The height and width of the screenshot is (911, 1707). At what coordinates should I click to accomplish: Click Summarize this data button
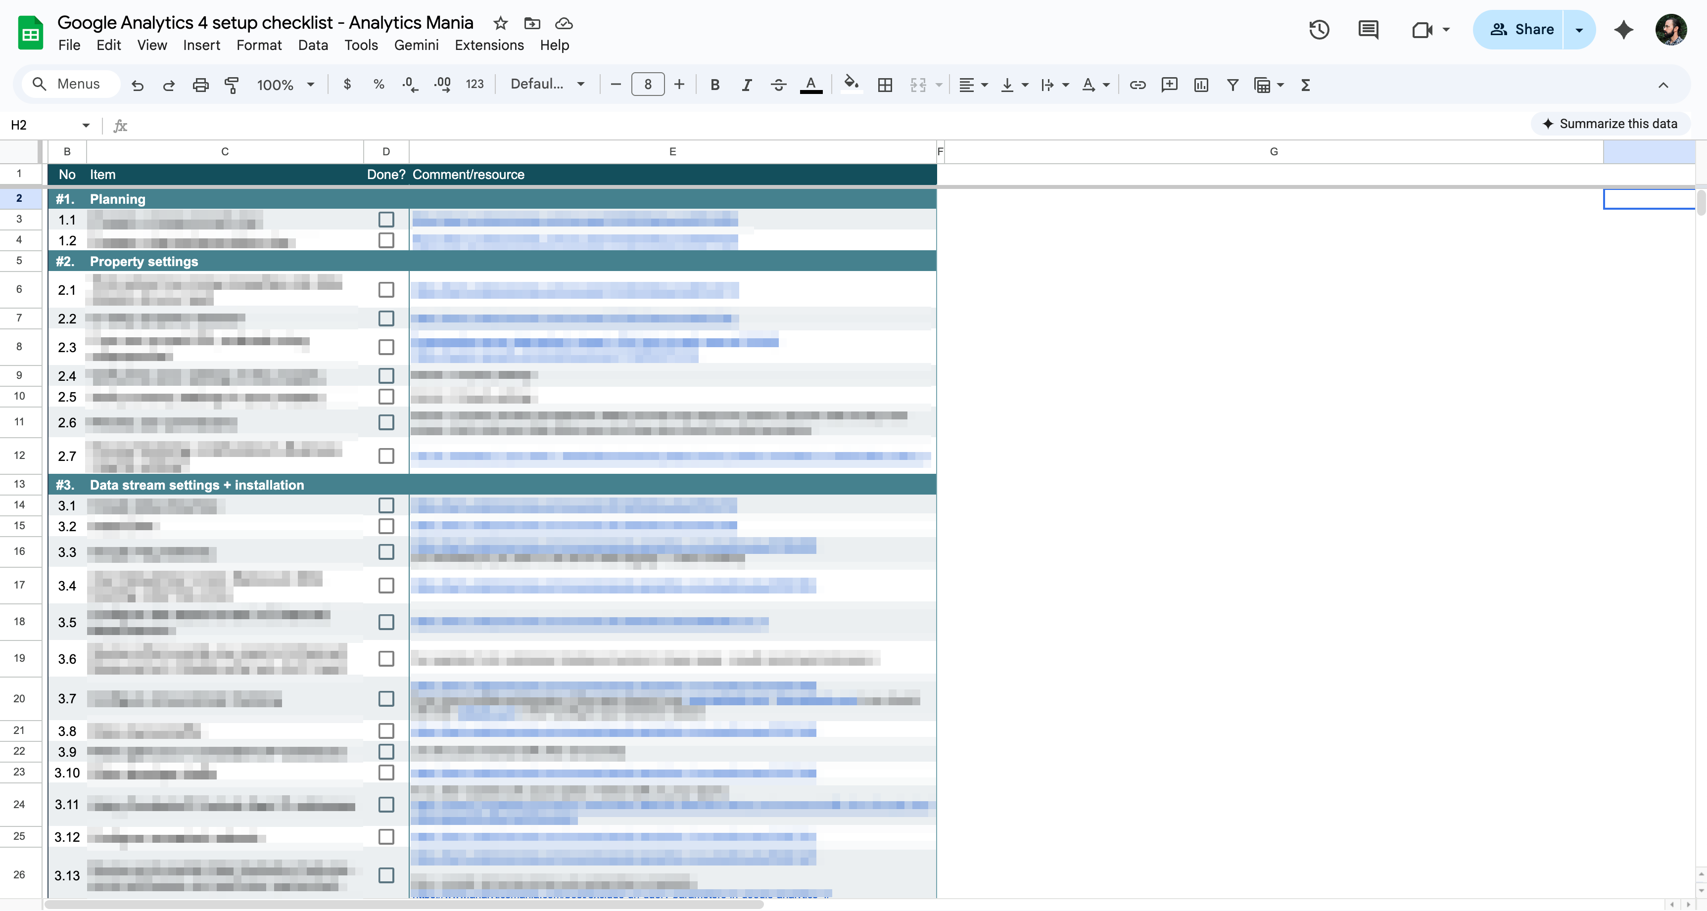point(1610,124)
